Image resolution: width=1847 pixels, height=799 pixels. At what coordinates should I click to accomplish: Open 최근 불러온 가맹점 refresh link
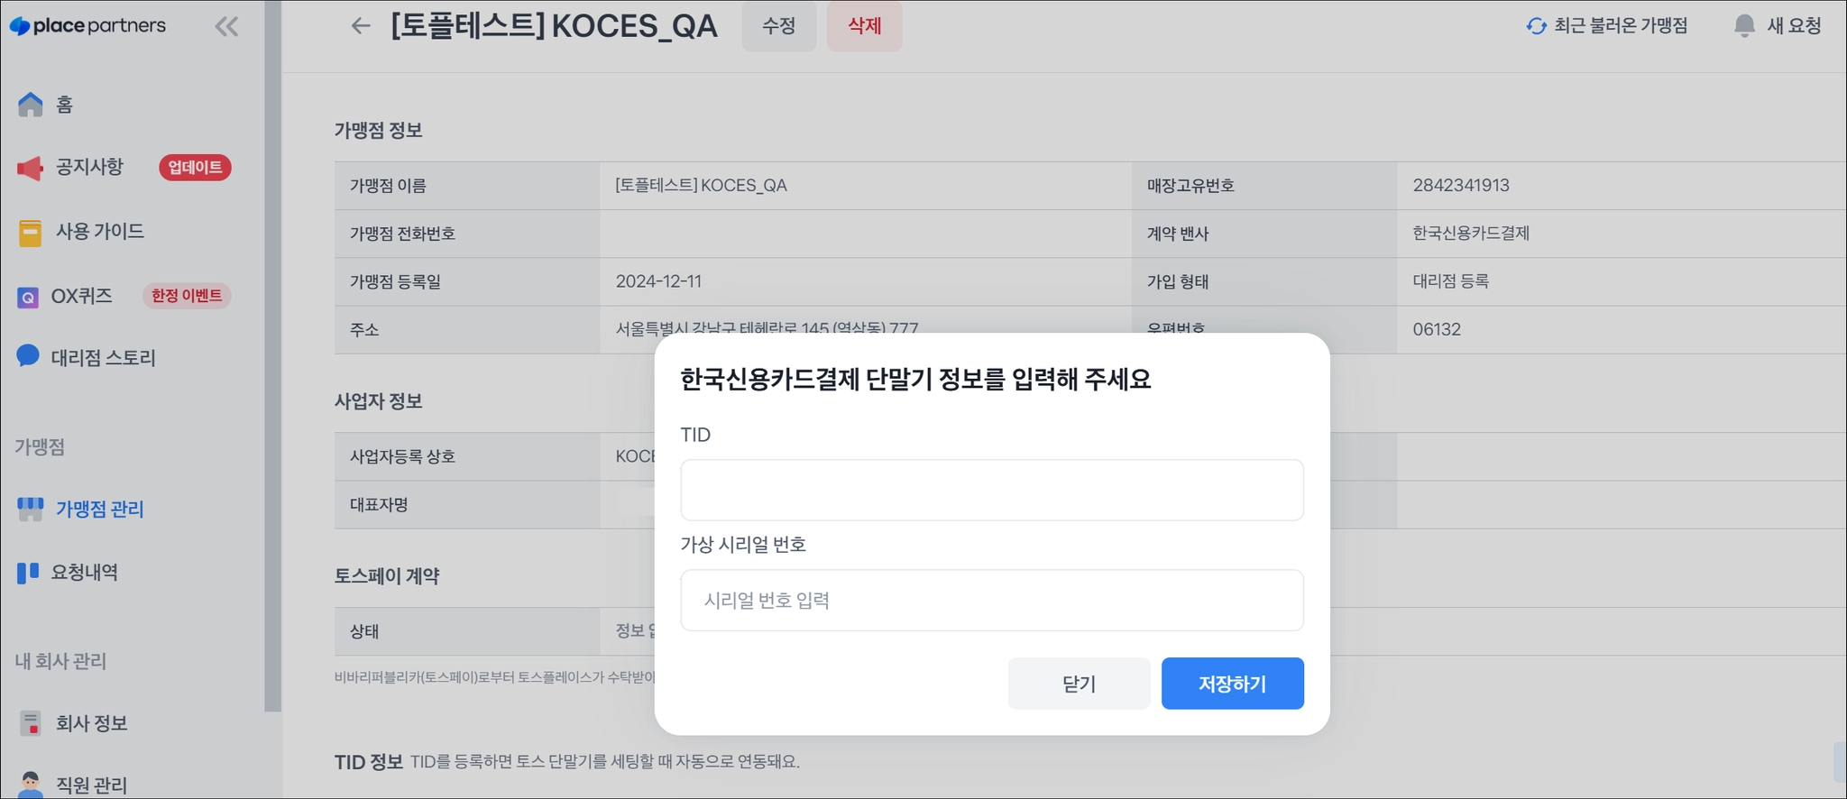(1607, 26)
